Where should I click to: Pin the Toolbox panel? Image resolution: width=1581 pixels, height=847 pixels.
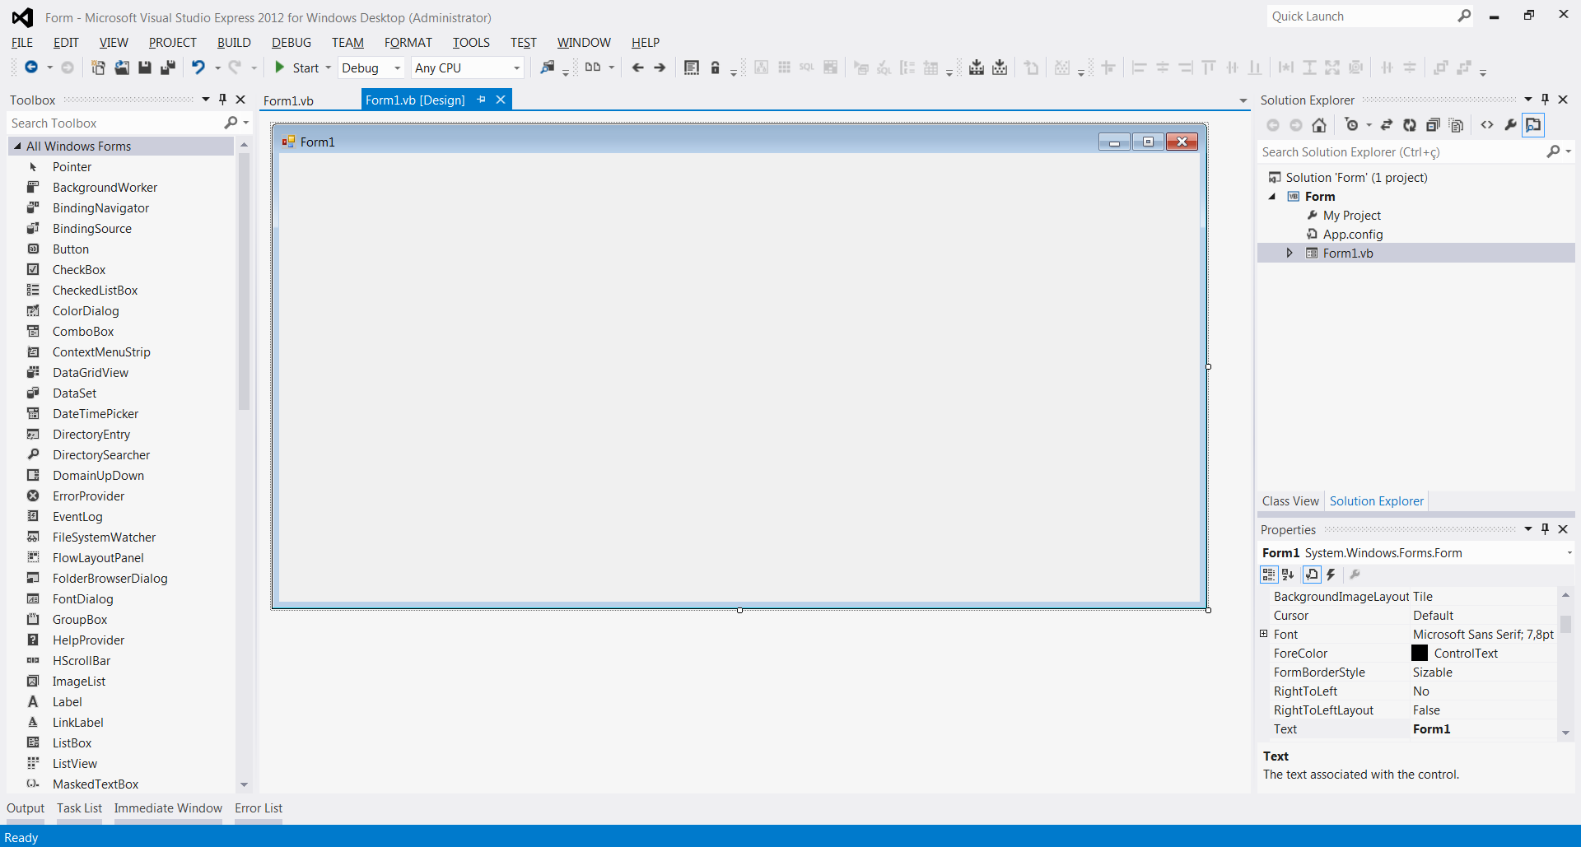pyautogui.click(x=222, y=100)
